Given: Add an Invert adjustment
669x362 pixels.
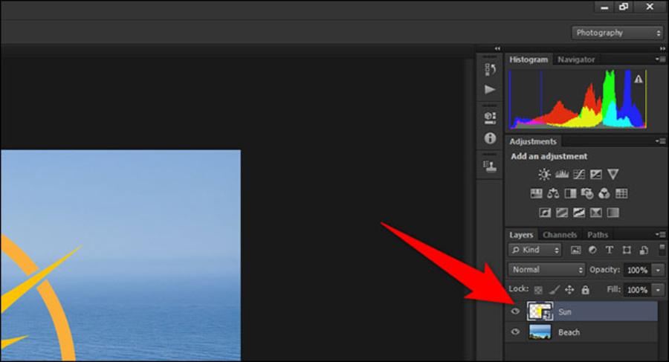Looking at the screenshot, I should (x=545, y=213).
